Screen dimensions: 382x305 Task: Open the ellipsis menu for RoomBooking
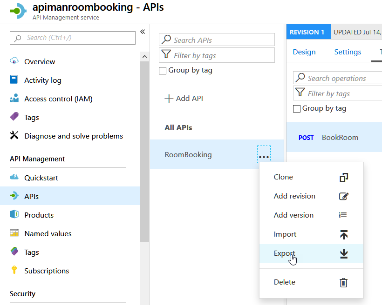264,156
